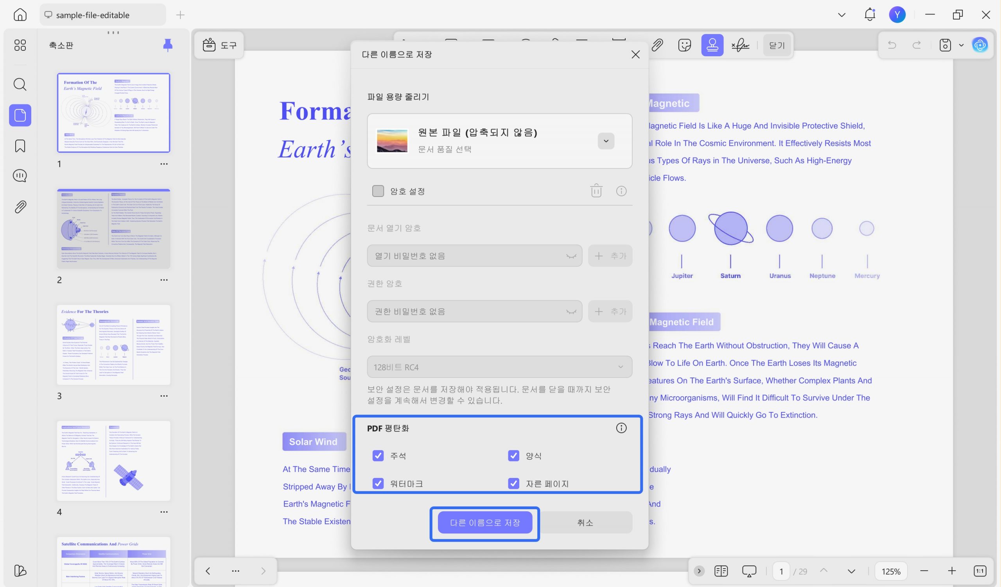
Task: Open the notifications bell
Action: 870,15
